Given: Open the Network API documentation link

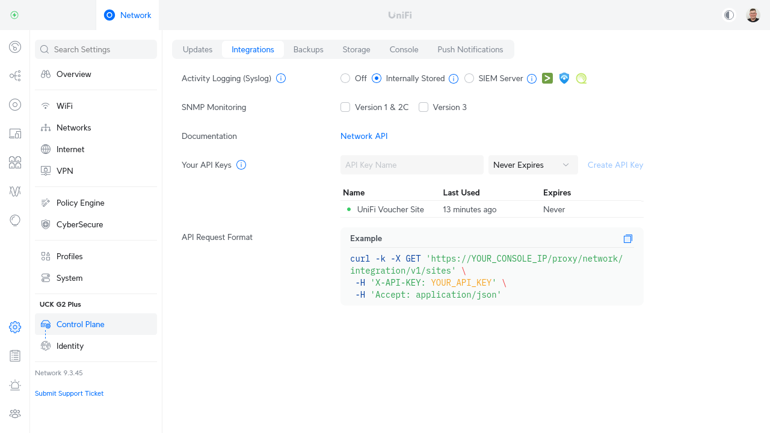Looking at the screenshot, I should (x=364, y=136).
